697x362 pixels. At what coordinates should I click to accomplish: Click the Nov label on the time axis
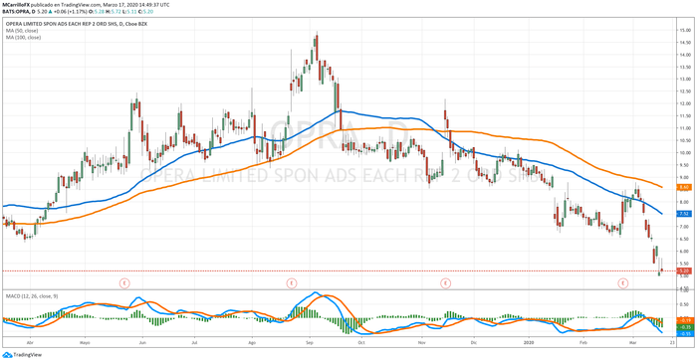click(422, 343)
